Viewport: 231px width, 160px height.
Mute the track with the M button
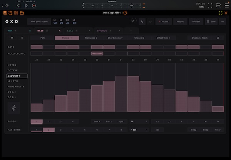(x=12, y=38)
